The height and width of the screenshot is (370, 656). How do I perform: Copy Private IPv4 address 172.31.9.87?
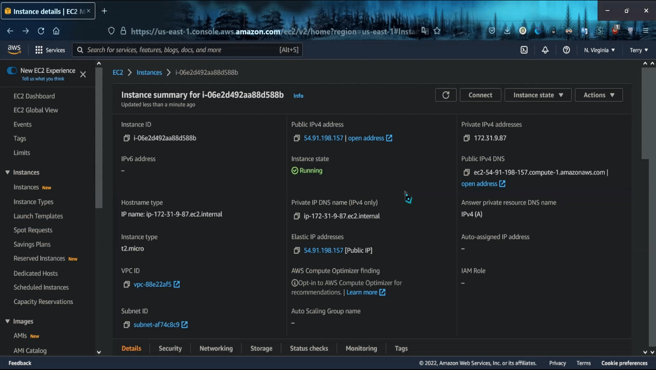pyautogui.click(x=466, y=138)
